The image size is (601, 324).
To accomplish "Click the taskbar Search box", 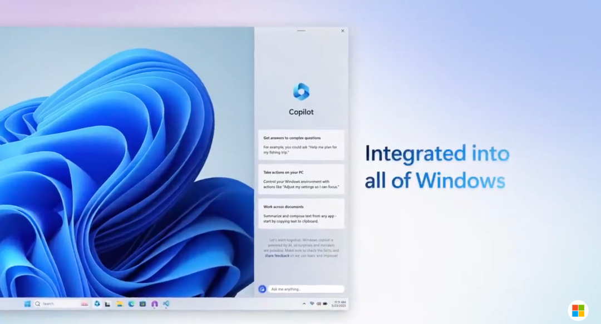I will tap(61, 303).
